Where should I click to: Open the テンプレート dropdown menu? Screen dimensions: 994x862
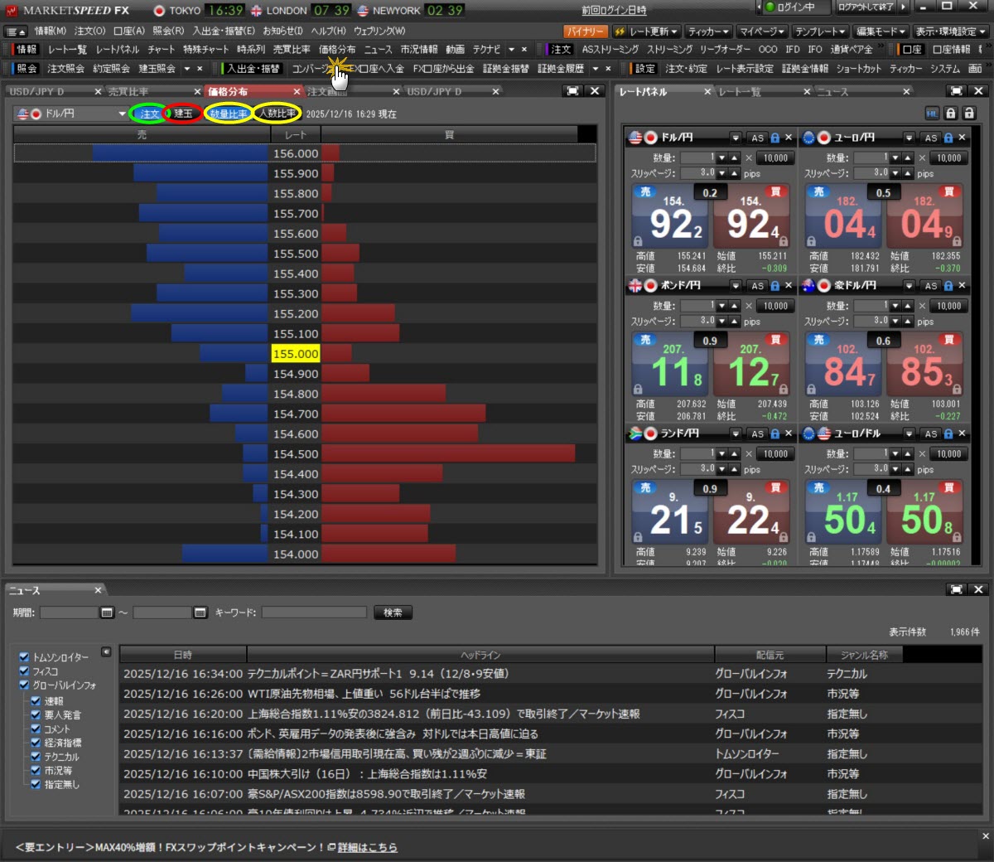tap(820, 31)
